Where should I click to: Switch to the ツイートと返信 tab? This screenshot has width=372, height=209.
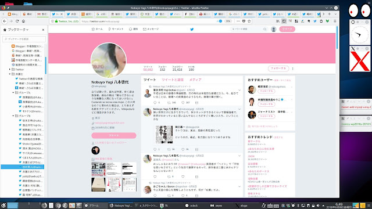point(173,80)
